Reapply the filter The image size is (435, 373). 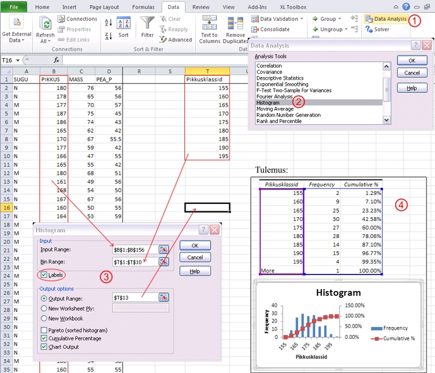point(174,30)
